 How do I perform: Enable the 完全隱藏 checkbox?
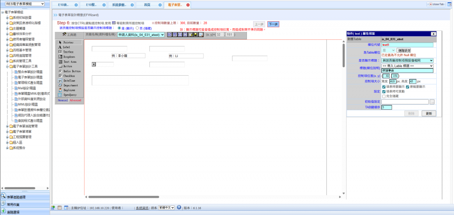pyautogui.click(x=384, y=96)
